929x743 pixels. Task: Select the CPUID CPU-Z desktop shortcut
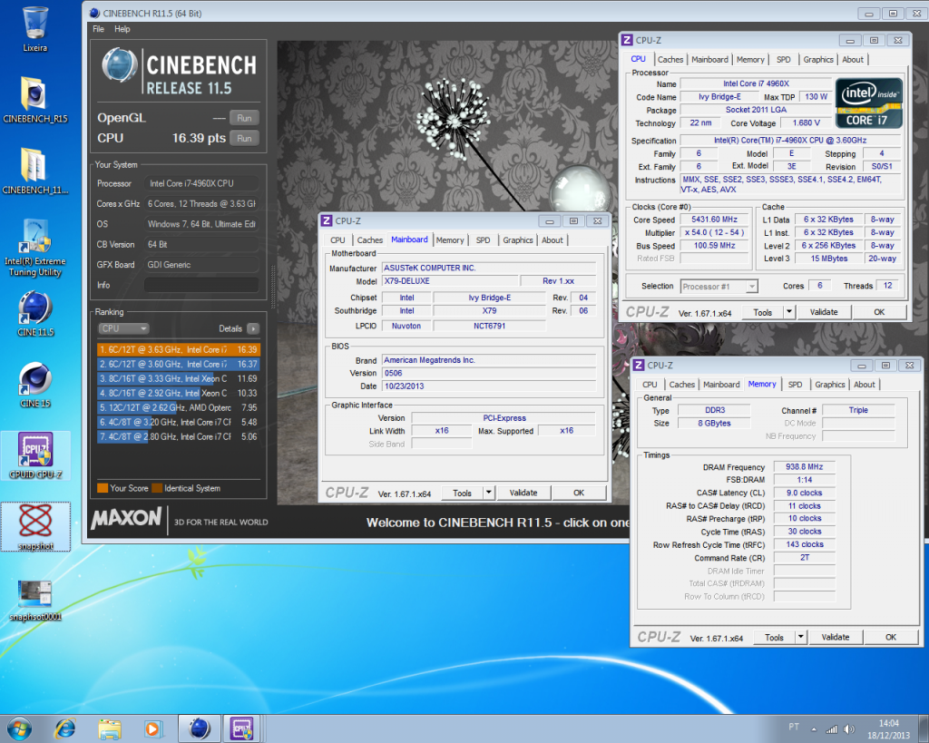tap(35, 455)
